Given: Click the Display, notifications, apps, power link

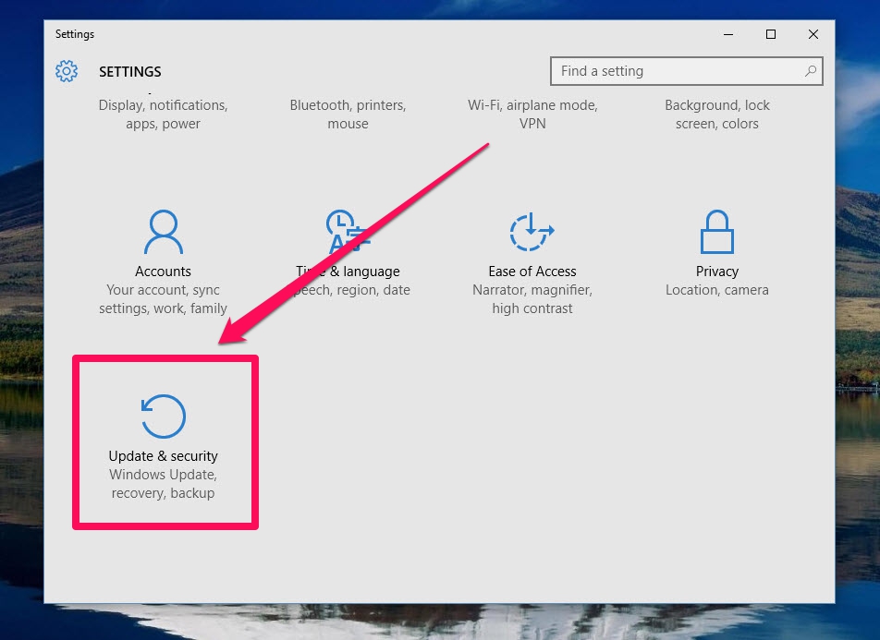Looking at the screenshot, I should coord(163,114).
